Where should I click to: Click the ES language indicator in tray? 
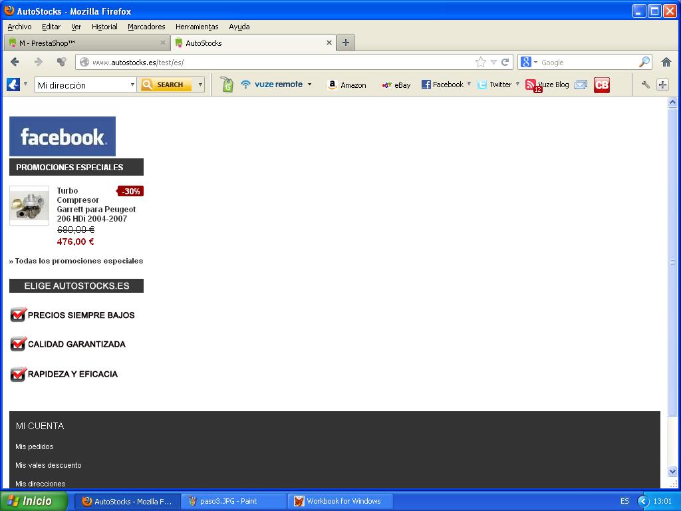click(x=624, y=501)
